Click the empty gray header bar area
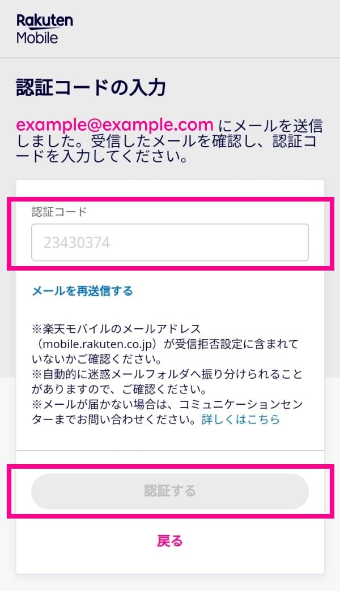Screen dimensions: 340x591 coord(207,29)
